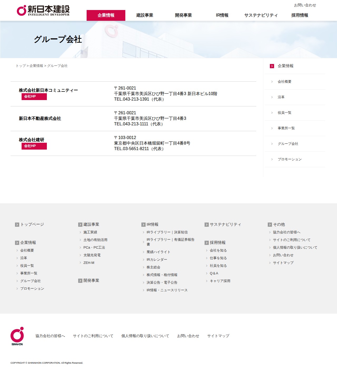Click the arrow icon beside footer IR情報 heading
The width and height of the screenshot is (337, 380).
tap(143, 225)
